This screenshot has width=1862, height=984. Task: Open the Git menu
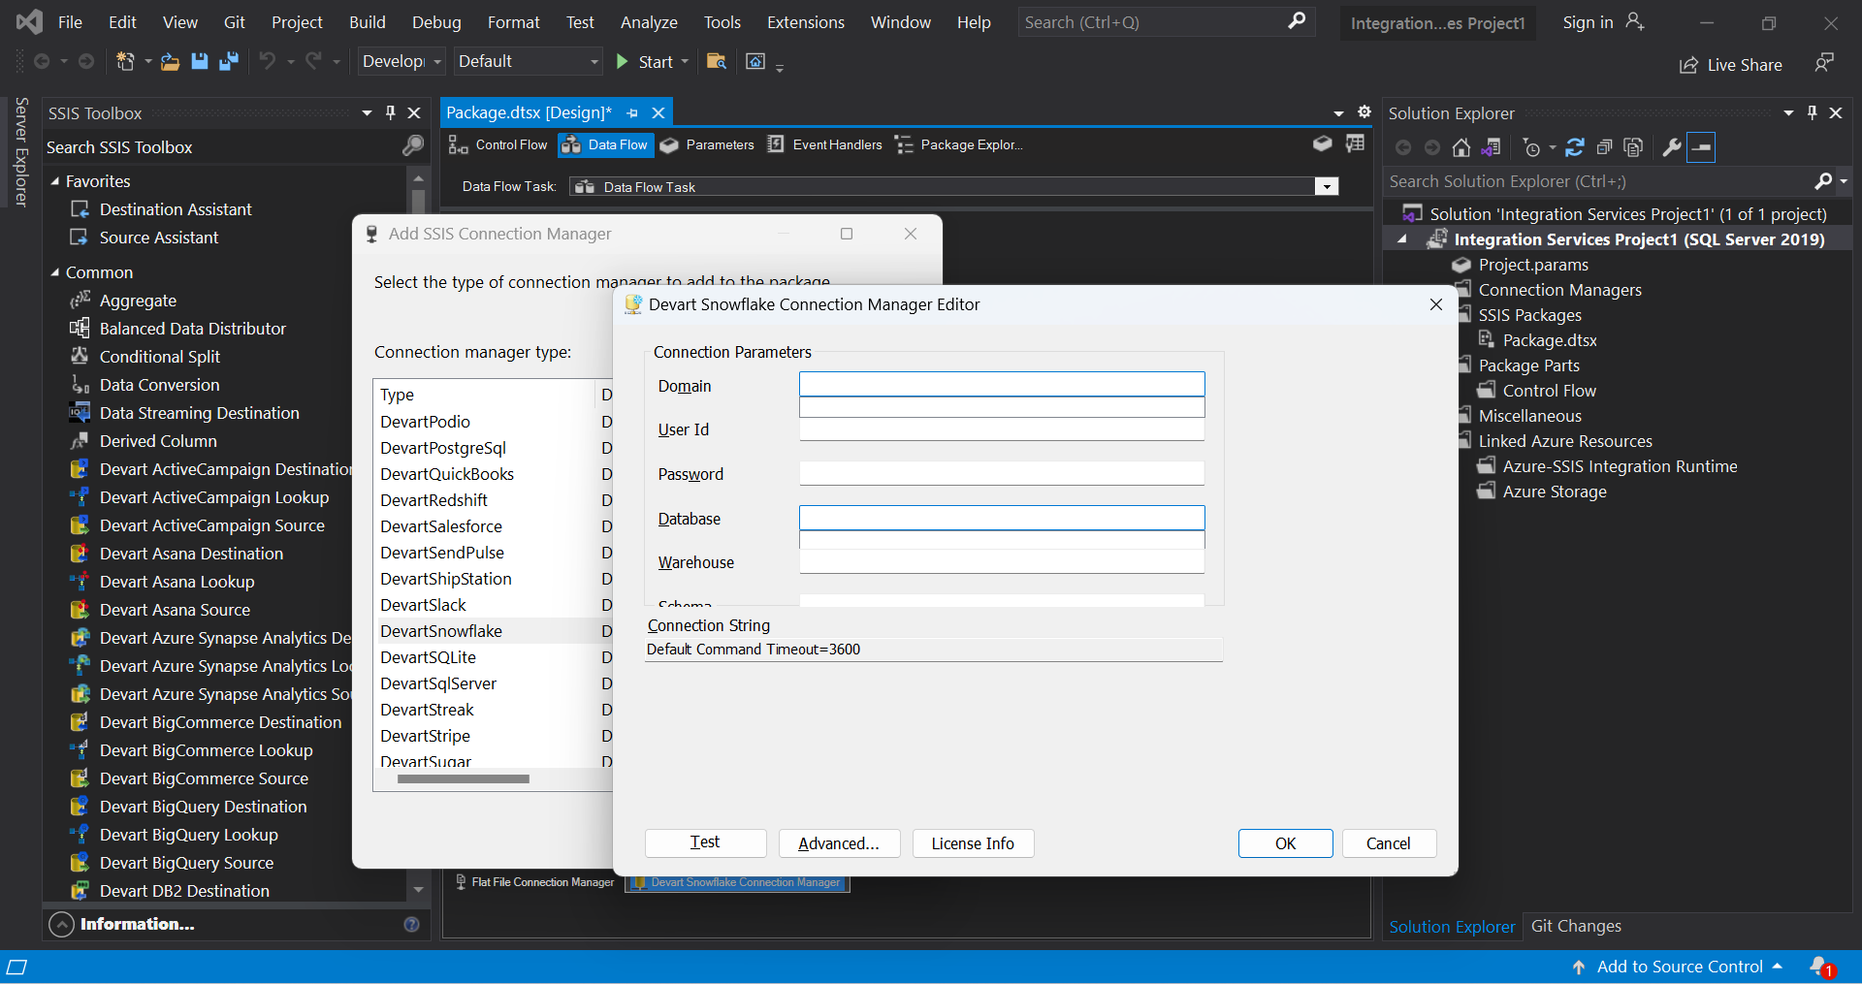tap(234, 21)
